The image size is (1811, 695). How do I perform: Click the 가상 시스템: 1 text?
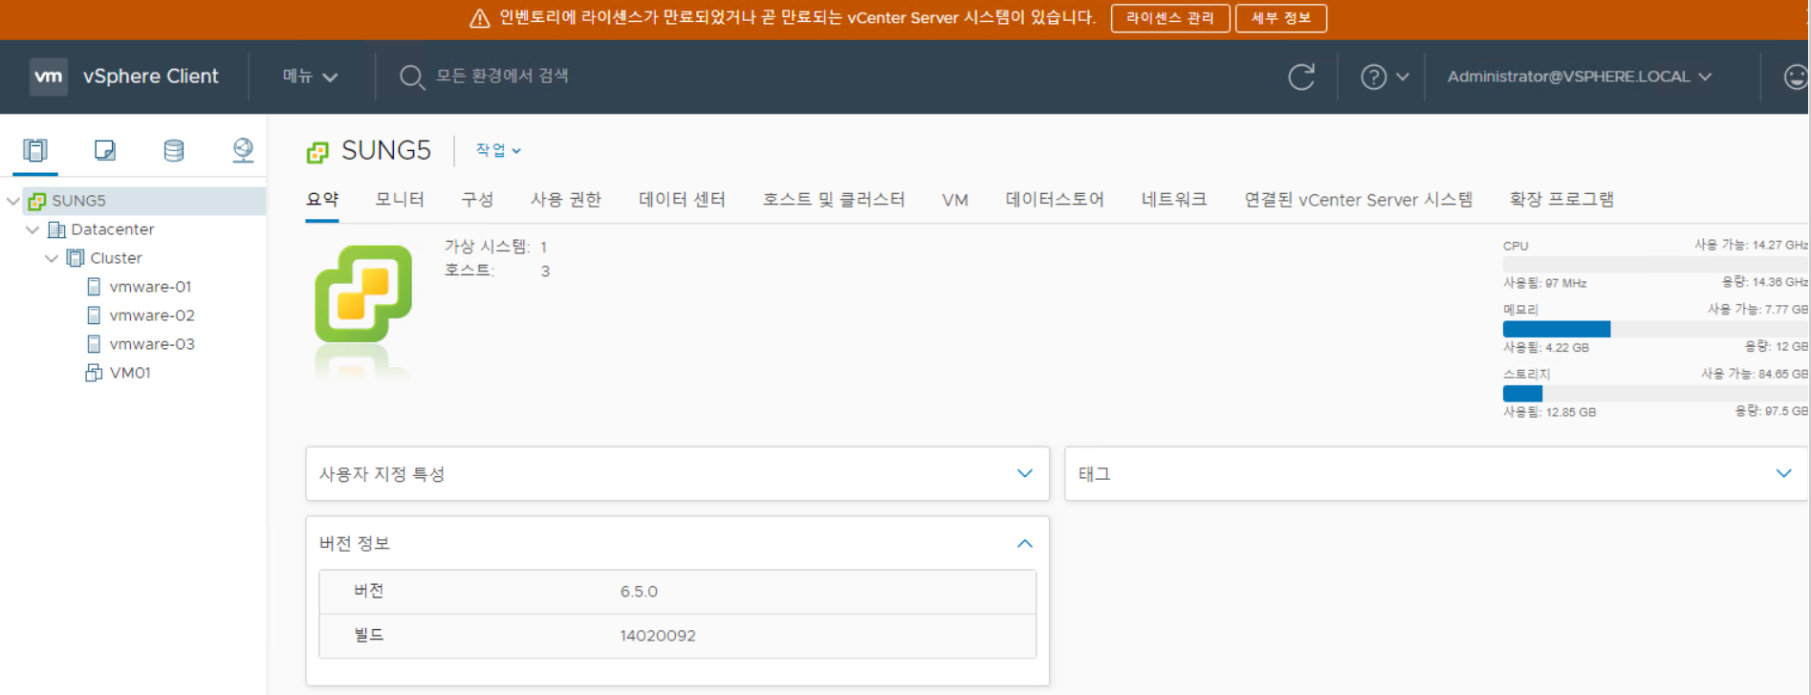point(496,247)
